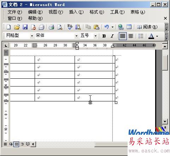Run the Spelling and Grammar check
Viewport: 170px width, 156px height.
tap(70, 27)
